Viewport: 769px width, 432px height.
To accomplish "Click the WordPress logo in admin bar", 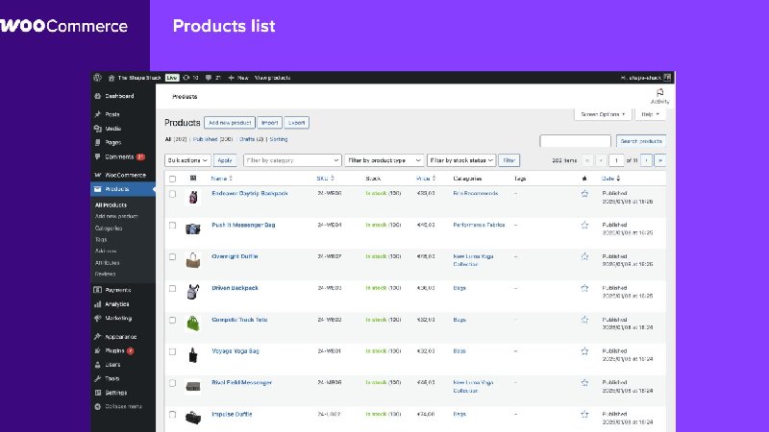I will [x=98, y=78].
